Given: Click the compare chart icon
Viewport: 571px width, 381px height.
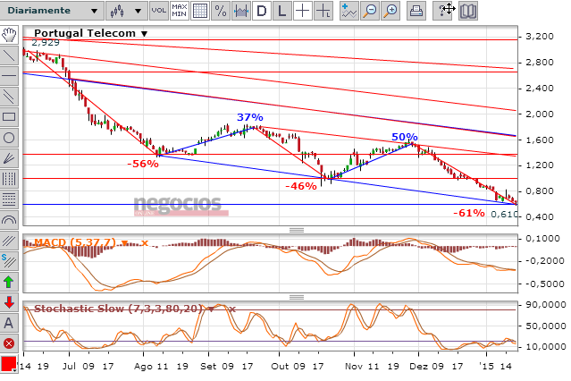Looking at the screenshot, I should point(241,11).
